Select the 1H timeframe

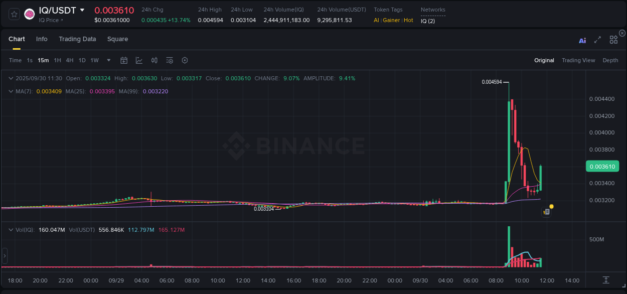point(58,60)
